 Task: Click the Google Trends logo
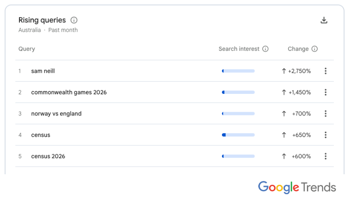coord(297,187)
